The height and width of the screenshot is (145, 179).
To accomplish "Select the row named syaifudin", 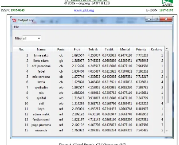I will pyautogui.click(x=89, y=87).
